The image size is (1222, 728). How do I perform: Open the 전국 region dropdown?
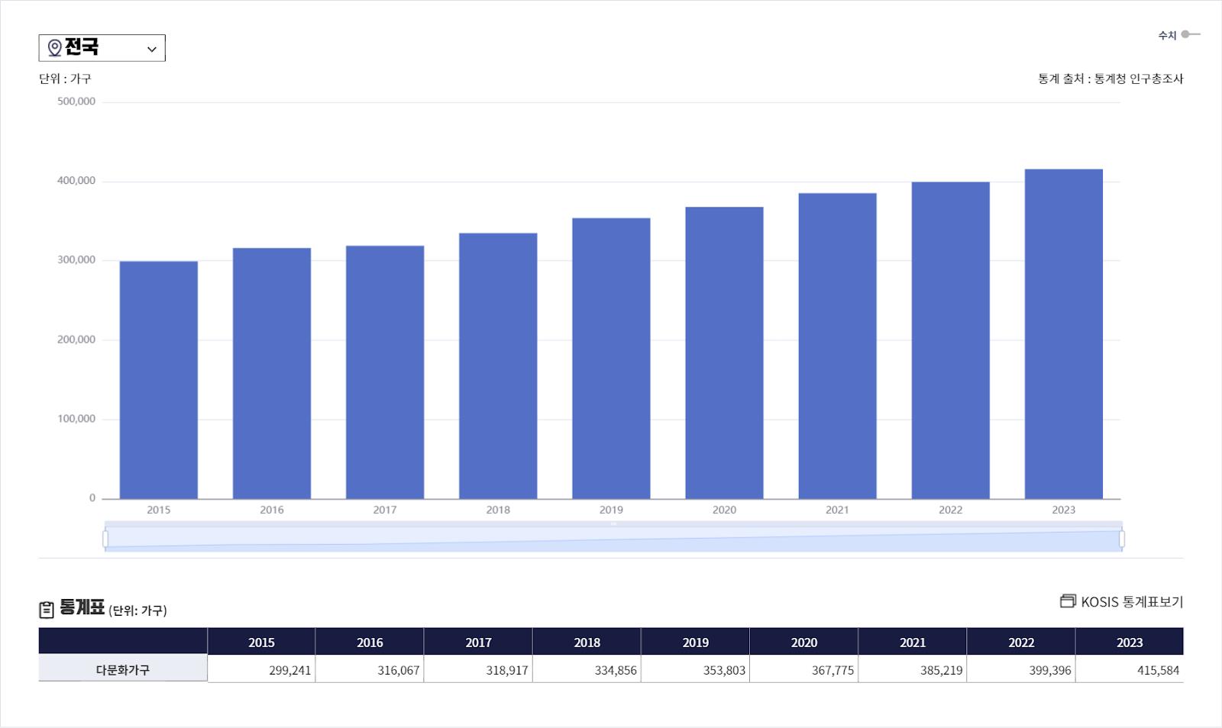pyautogui.click(x=102, y=48)
